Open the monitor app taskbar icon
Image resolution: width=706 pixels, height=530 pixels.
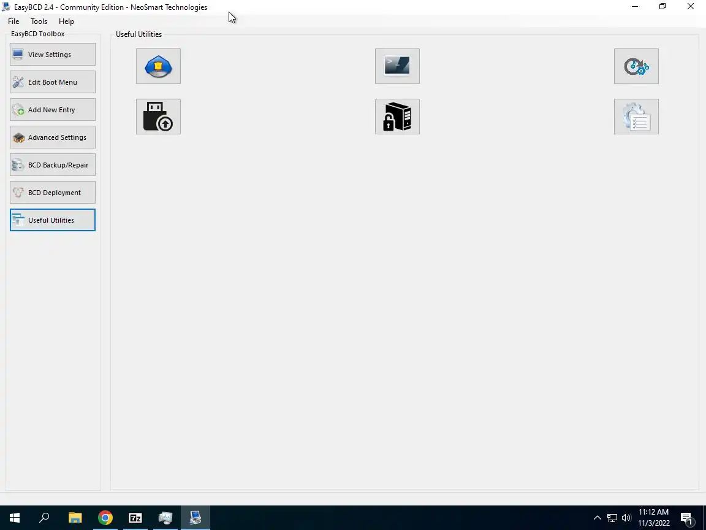coord(165,518)
